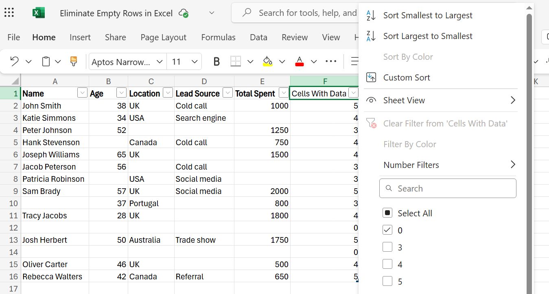Image resolution: width=549 pixels, height=294 pixels.
Task: Toggle the Select All filter checkbox
Action: (387, 213)
